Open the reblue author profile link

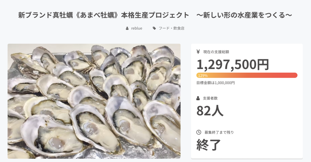pos(137,28)
